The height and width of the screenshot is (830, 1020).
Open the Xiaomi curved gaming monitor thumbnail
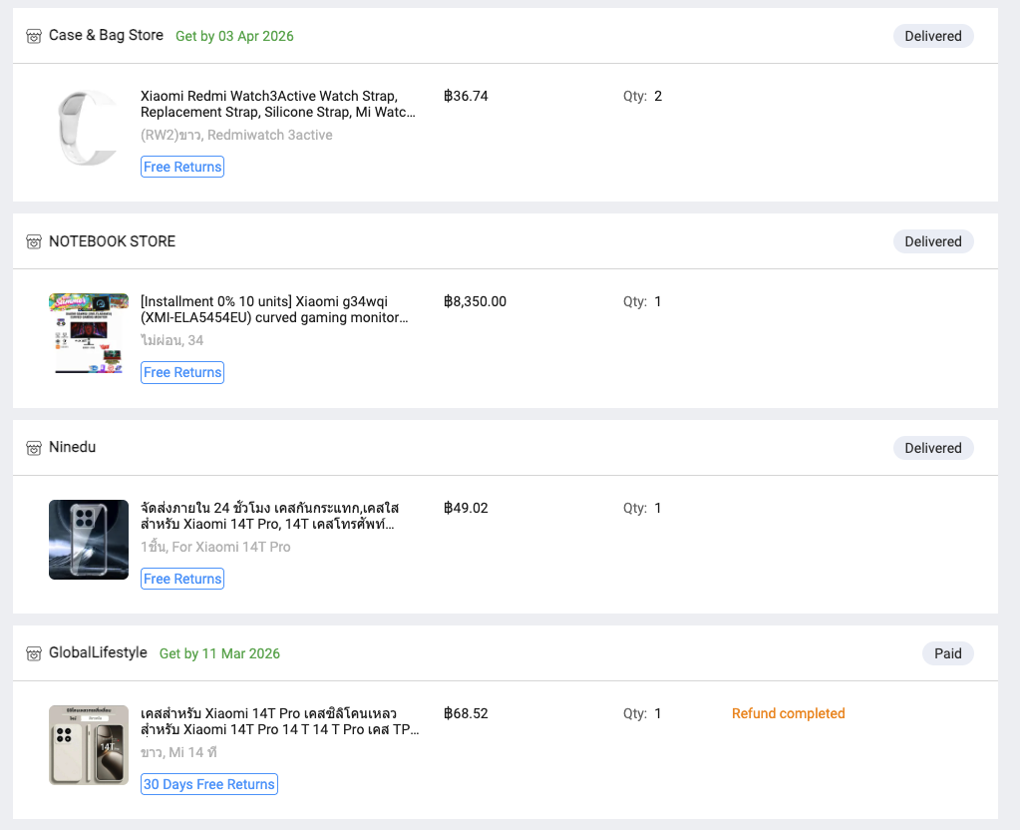89,333
